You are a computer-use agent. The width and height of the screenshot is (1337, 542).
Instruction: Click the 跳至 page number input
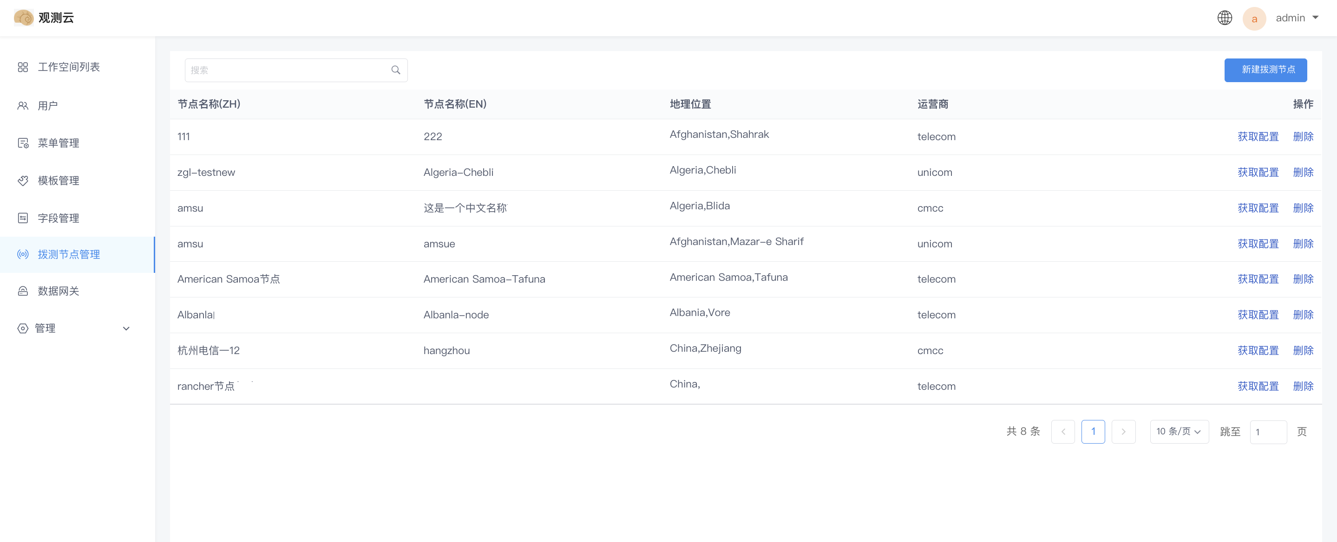pos(1268,432)
